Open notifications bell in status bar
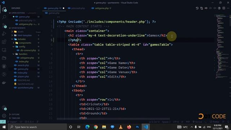231x130 pixels. pos(228,122)
